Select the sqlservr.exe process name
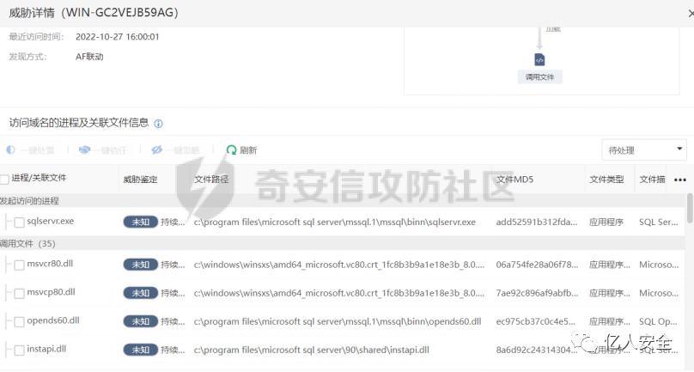This screenshot has width=694, height=372. click(51, 221)
